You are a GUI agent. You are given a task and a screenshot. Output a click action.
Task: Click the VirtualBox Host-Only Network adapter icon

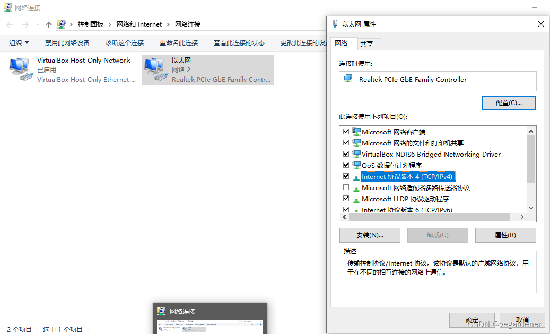pyautogui.click(x=21, y=70)
